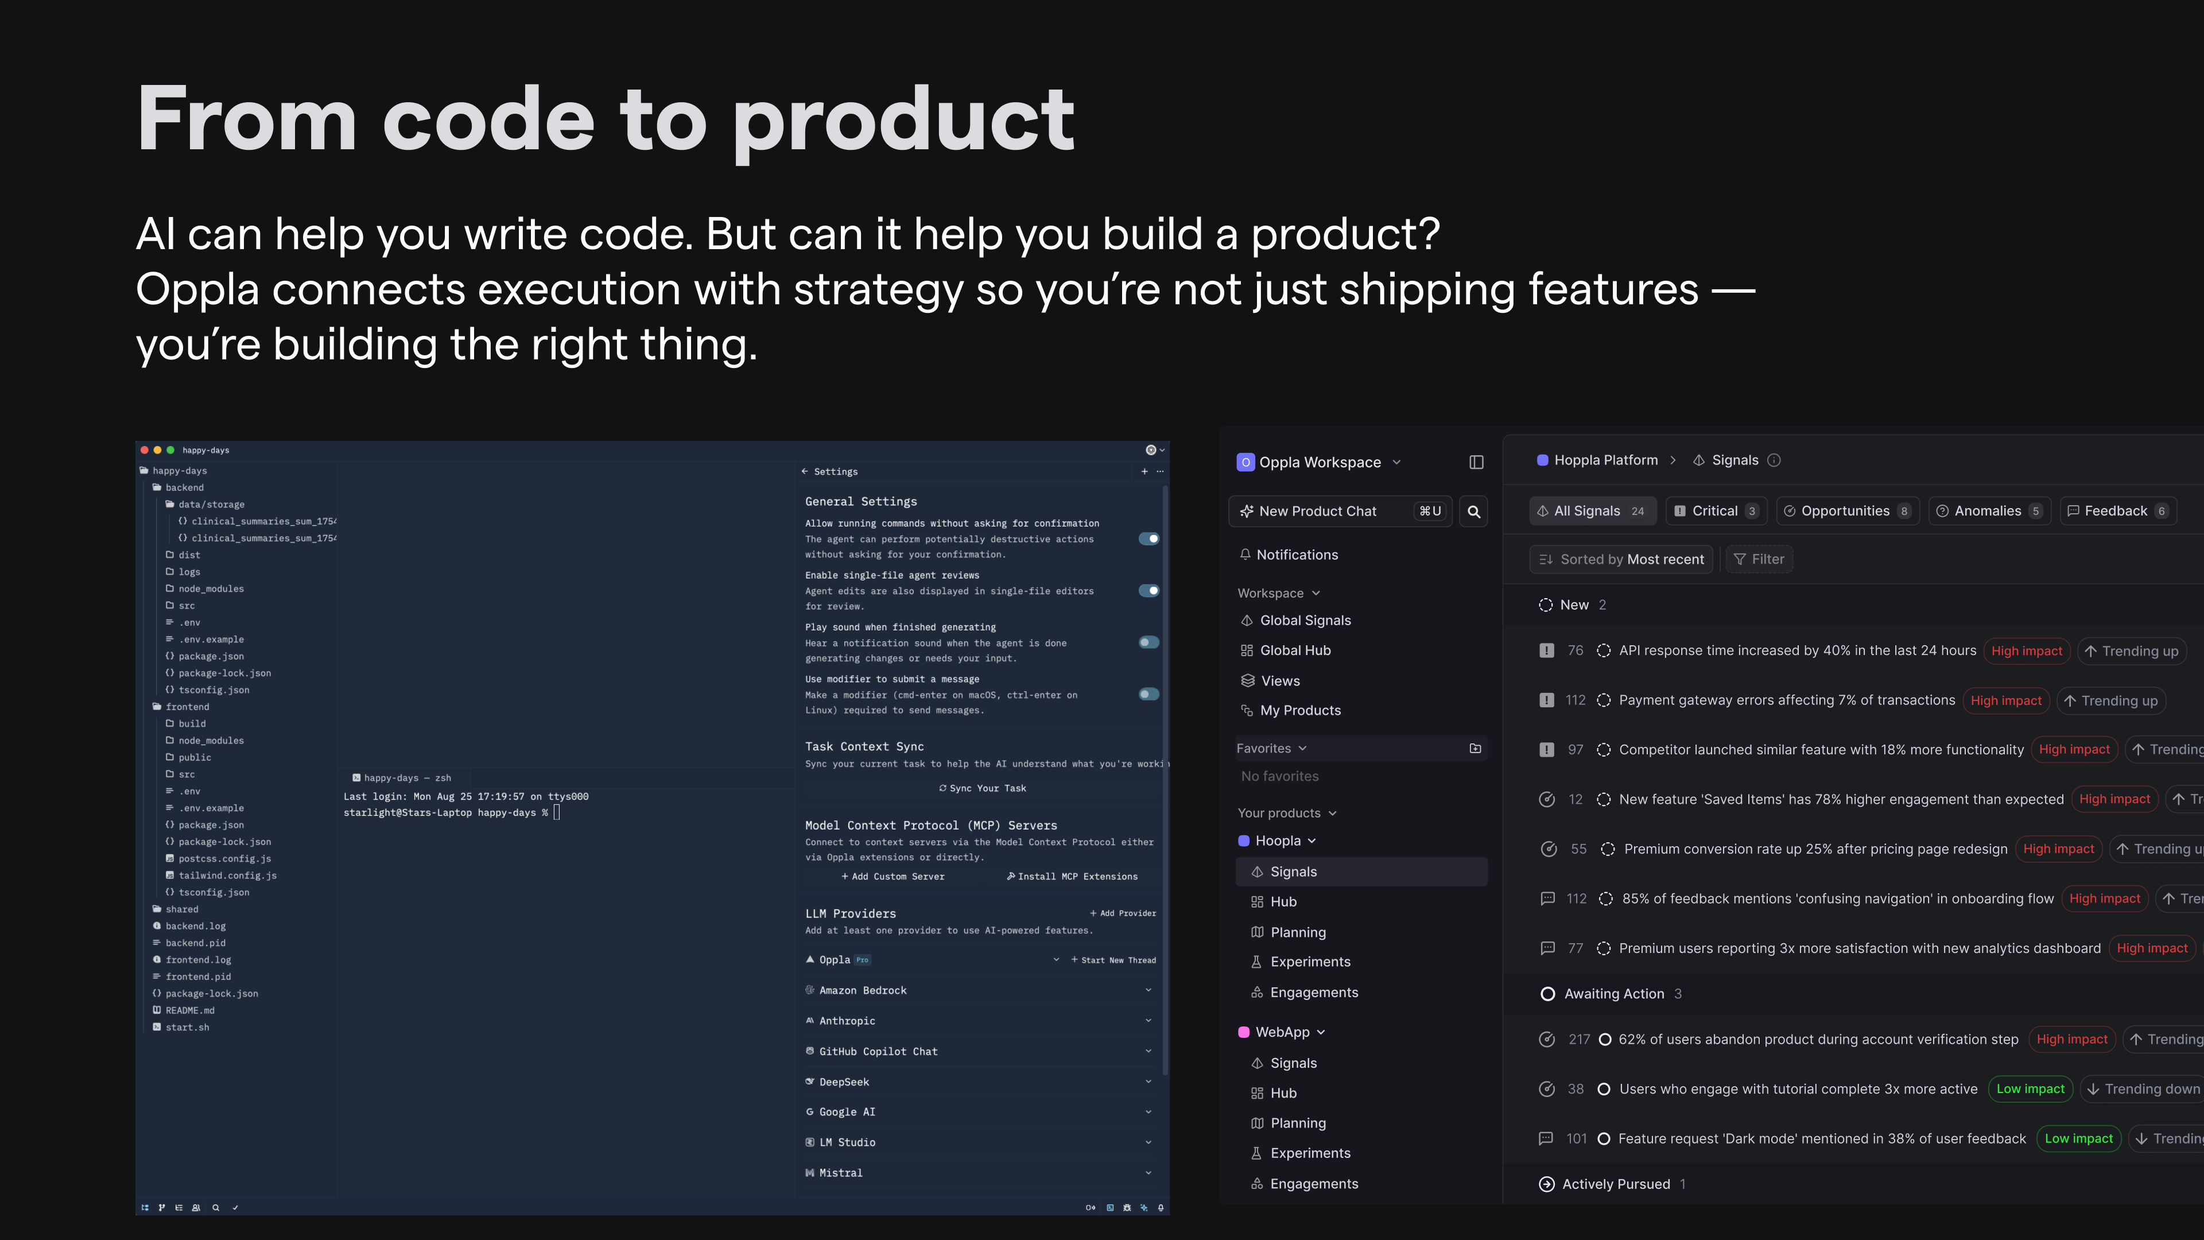The height and width of the screenshot is (1240, 2204).
Task: Toggle 'Enable single-file agent reviews' switch
Action: coord(1149,591)
